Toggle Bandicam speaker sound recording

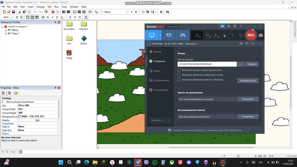[208, 35]
